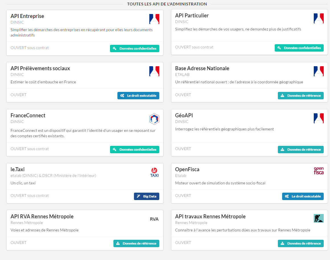Click 'Rennes Métropole' publisher under API RVA
330x260 pixels.
(x=27, y=223)
